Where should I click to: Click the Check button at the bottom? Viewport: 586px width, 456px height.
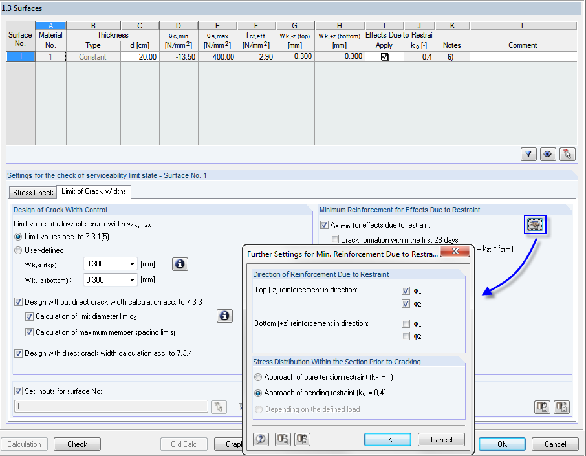point(76,444)
